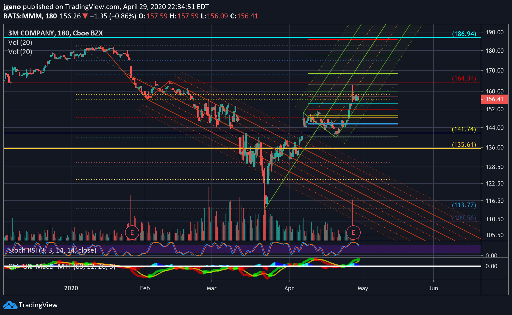
Task: Click the '105.50' price axis label
Action: [x=495, y=235]
